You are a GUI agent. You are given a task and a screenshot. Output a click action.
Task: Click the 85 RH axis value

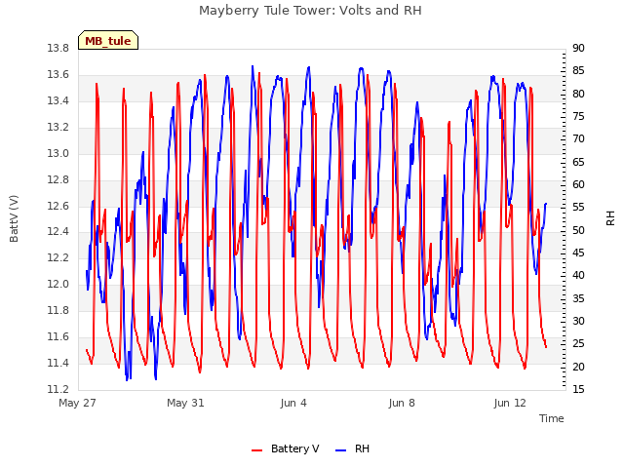(x=578, y=71)
